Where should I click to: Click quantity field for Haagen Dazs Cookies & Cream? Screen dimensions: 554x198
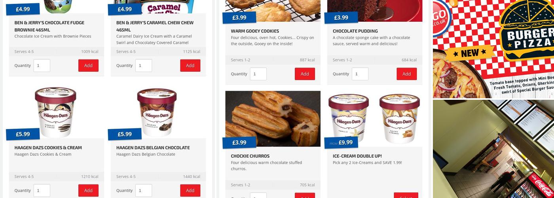tap(42, 190)
